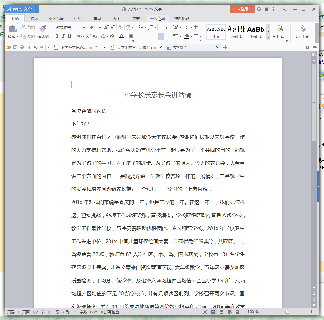Toggle strikethrough (AB) formatting
The height and width of the screenshot is (320, 324).
pyautogui.click(x=79, y=36)
